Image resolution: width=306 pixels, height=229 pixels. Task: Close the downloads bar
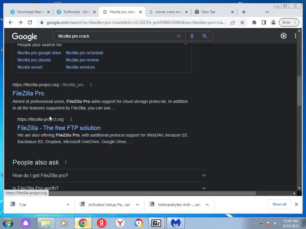click(x=296, y=204)
